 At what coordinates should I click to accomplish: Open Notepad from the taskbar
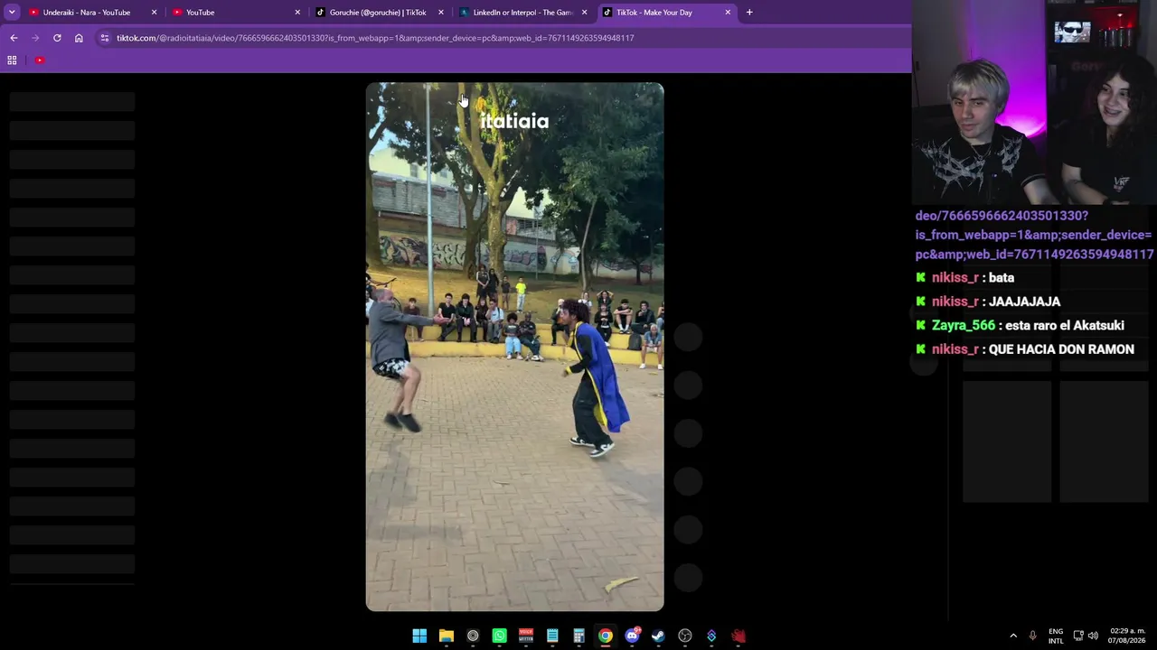552,636
